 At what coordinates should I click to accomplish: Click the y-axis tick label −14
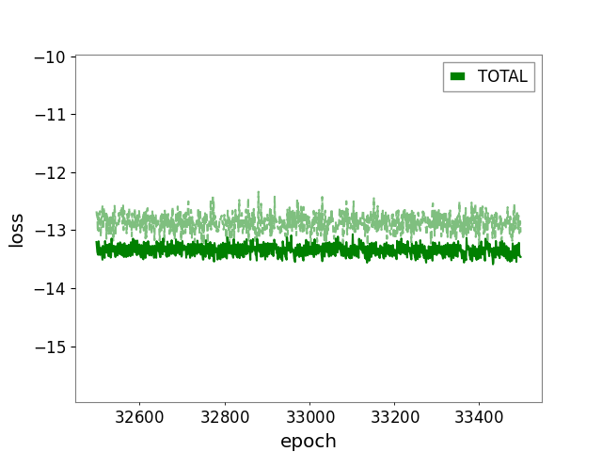(50, 289)
